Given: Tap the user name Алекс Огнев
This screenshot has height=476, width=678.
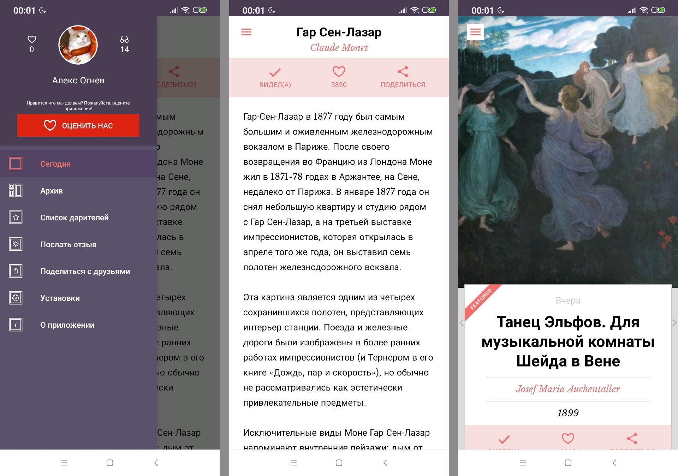Looking at the screenshot, I should (x=78, y=81).
